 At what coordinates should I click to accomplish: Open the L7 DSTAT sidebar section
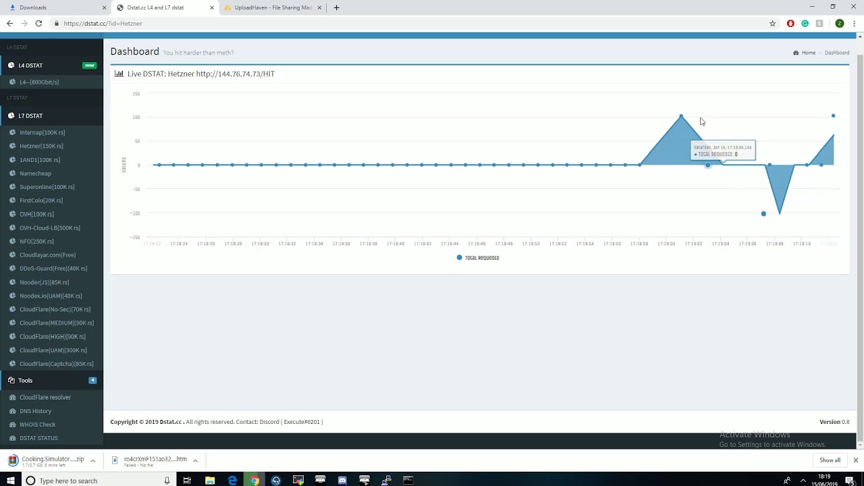tap(51, 116)
